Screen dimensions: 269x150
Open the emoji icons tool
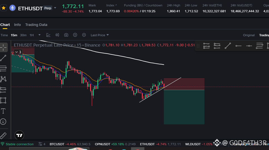point(3,122)
